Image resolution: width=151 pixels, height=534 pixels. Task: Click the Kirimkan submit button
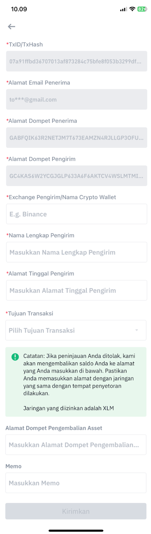tap(76, 511)
